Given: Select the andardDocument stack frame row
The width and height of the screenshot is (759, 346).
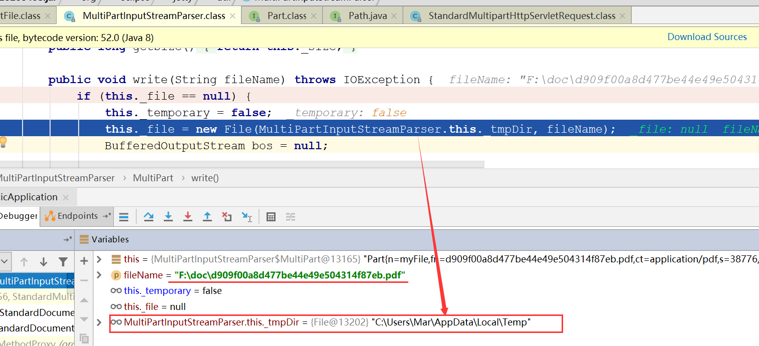Looking at the screenshot, I should [37, 328].
